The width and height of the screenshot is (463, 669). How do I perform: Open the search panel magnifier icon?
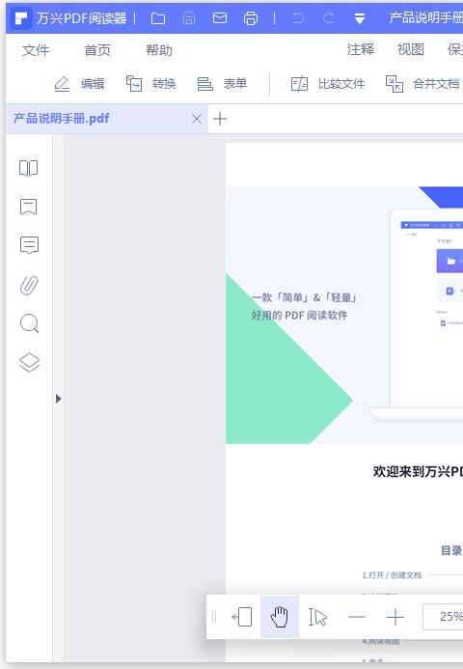point(29,323)
